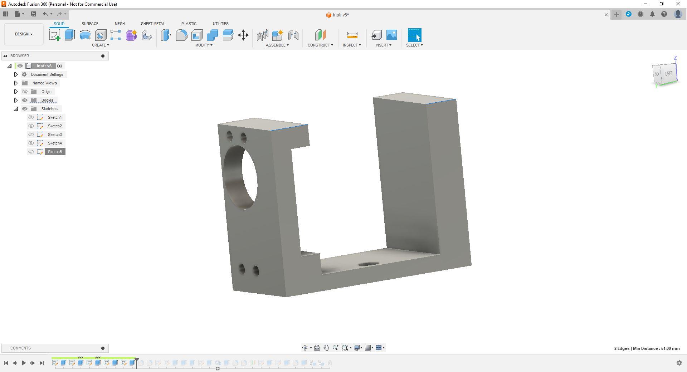
Task: Expand the Named Views node
Action: click(16, 83)
